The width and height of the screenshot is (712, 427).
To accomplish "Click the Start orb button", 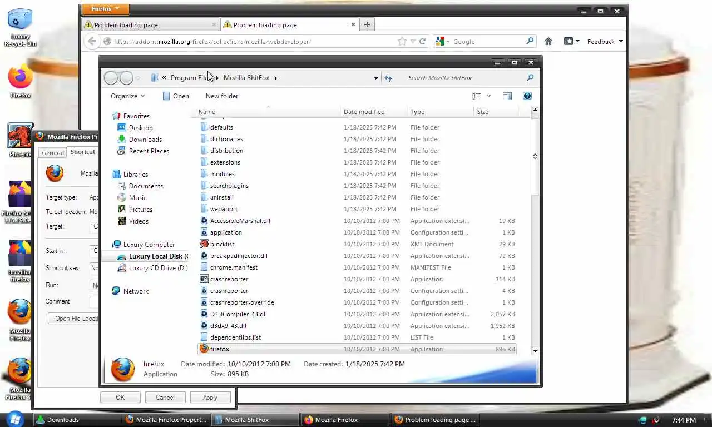I will tap(14, 419).
